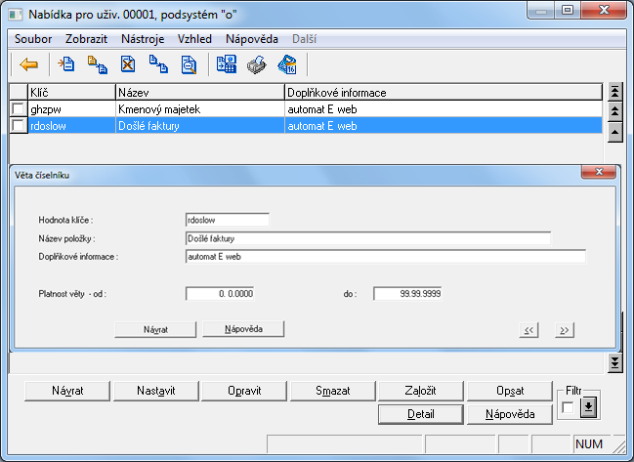Tick the checkbox for row ghzpw

tap(18, 109)
